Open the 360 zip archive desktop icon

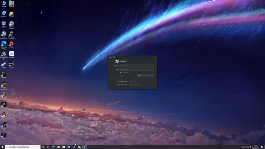(x=12, y=4)
